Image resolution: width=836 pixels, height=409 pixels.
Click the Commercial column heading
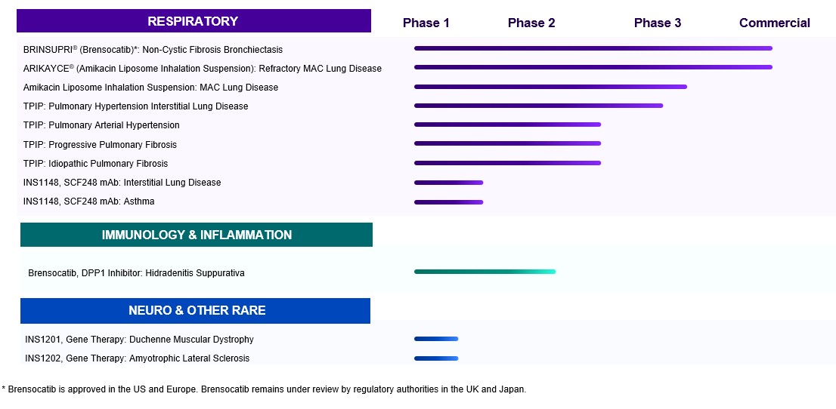point(774,23)
